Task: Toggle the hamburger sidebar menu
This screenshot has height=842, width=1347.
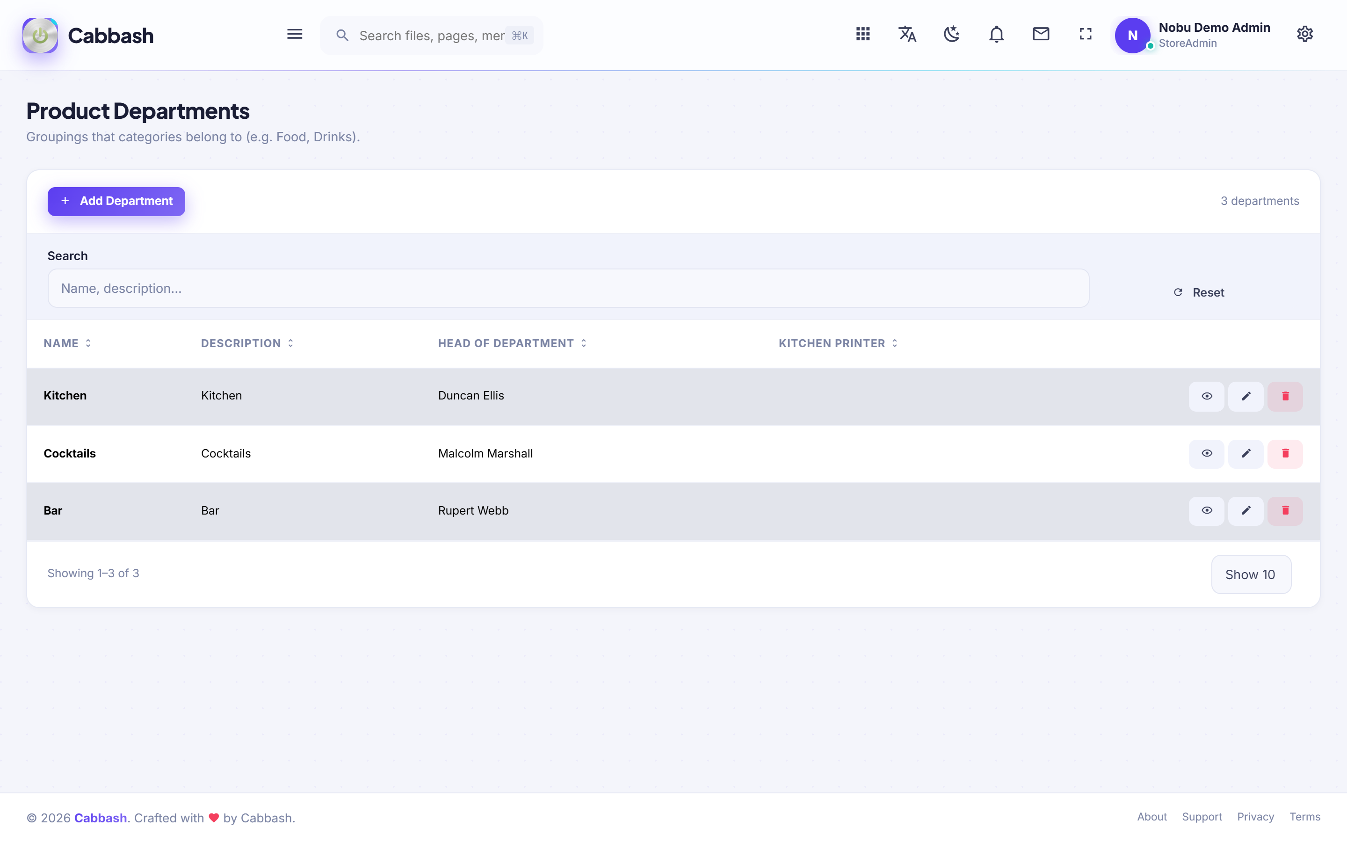Action: coord(295,35)
